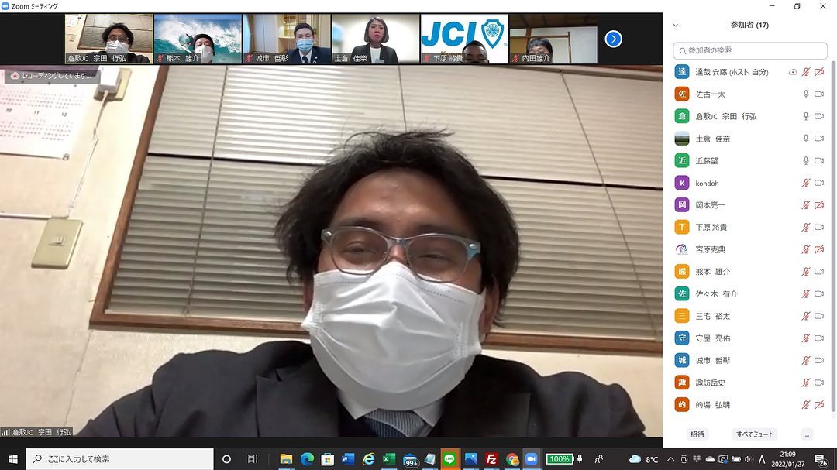The image size is (837, 470).
Task: Toggle microphone for 近藤望
Action: tap(806, 160)
